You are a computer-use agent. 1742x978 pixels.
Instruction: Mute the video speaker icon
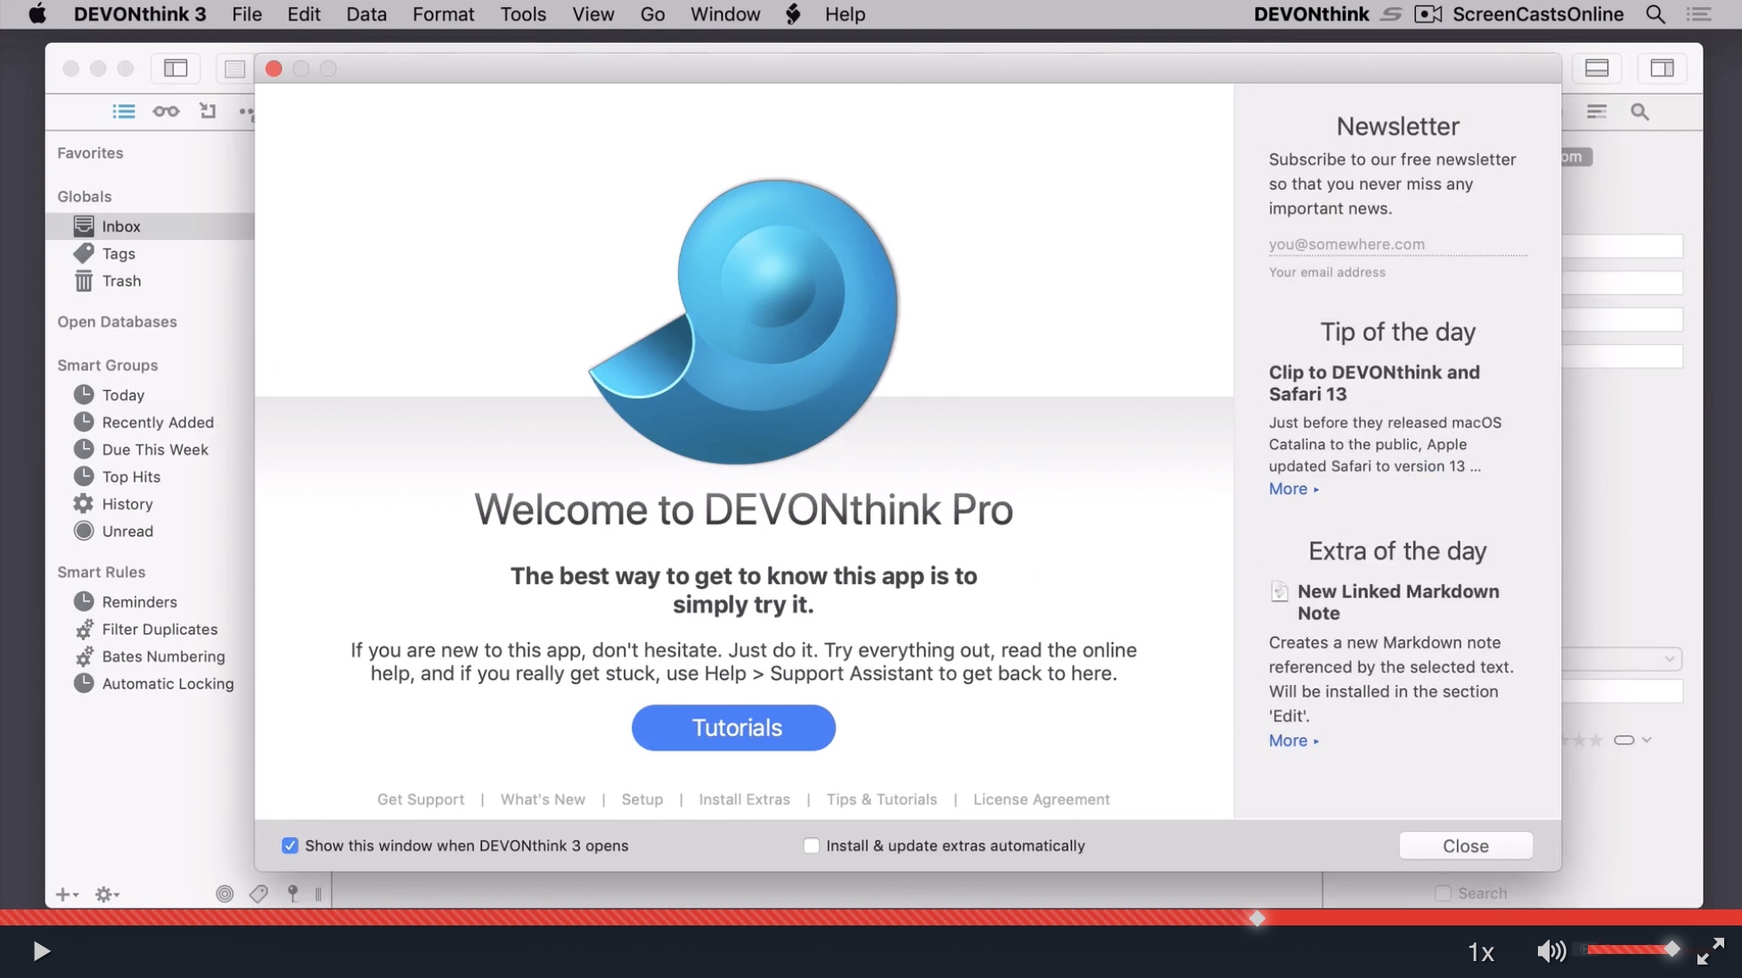1551,951
